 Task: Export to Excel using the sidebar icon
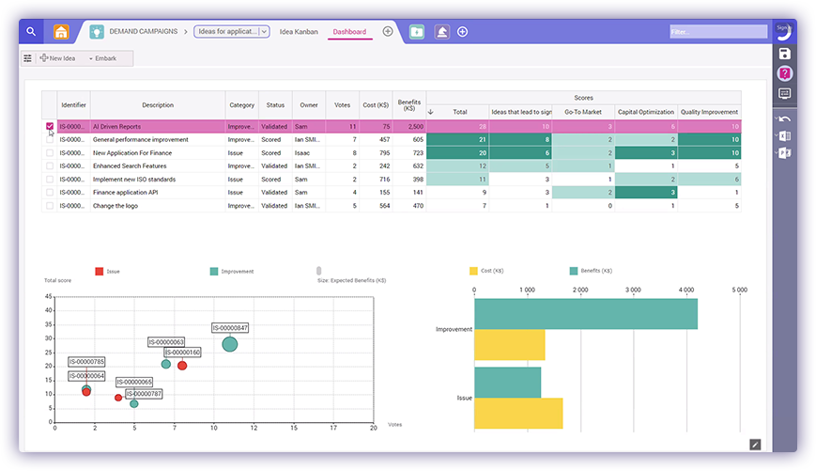click(785, 136)
